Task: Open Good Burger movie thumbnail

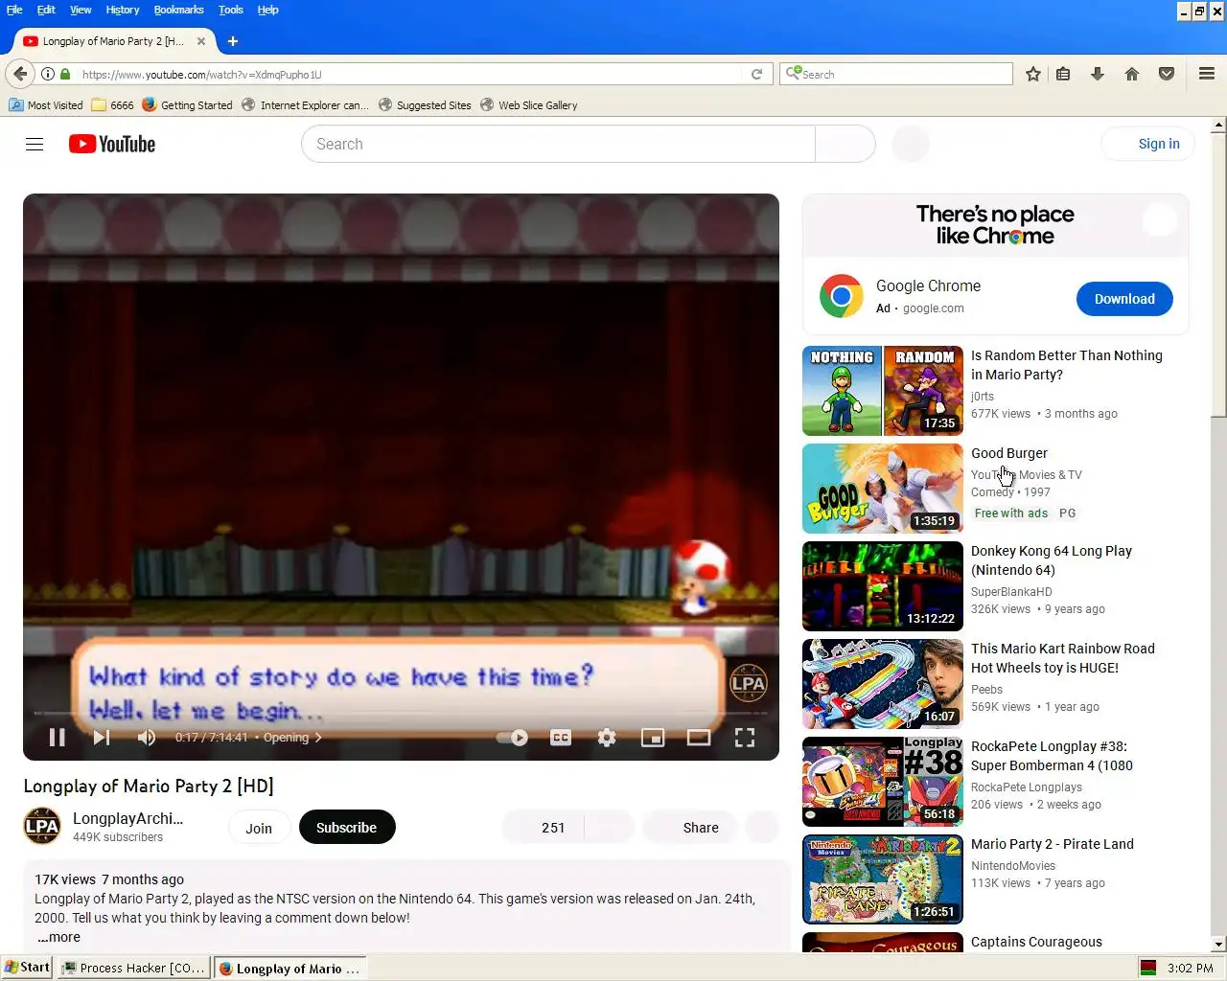Action: pos(883,489)
